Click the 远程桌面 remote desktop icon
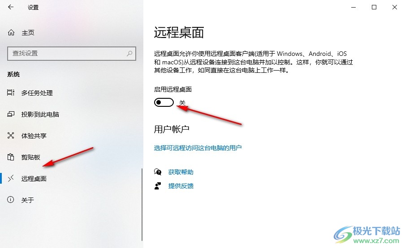Image resolution: width=405 pixels, height=248 pixels. tap(11, 178)
